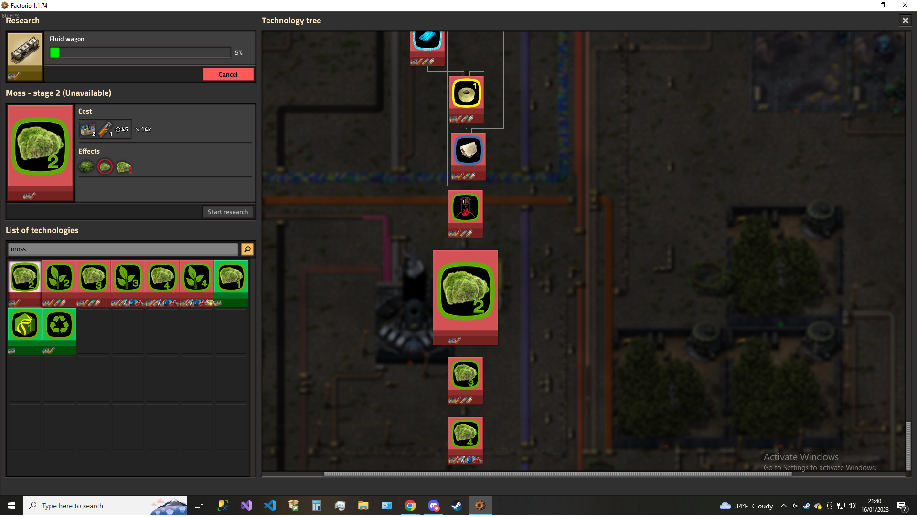Click the first moss recipe effect icon
This screenshot has height=517, width=917.
[x=86, y=166]
